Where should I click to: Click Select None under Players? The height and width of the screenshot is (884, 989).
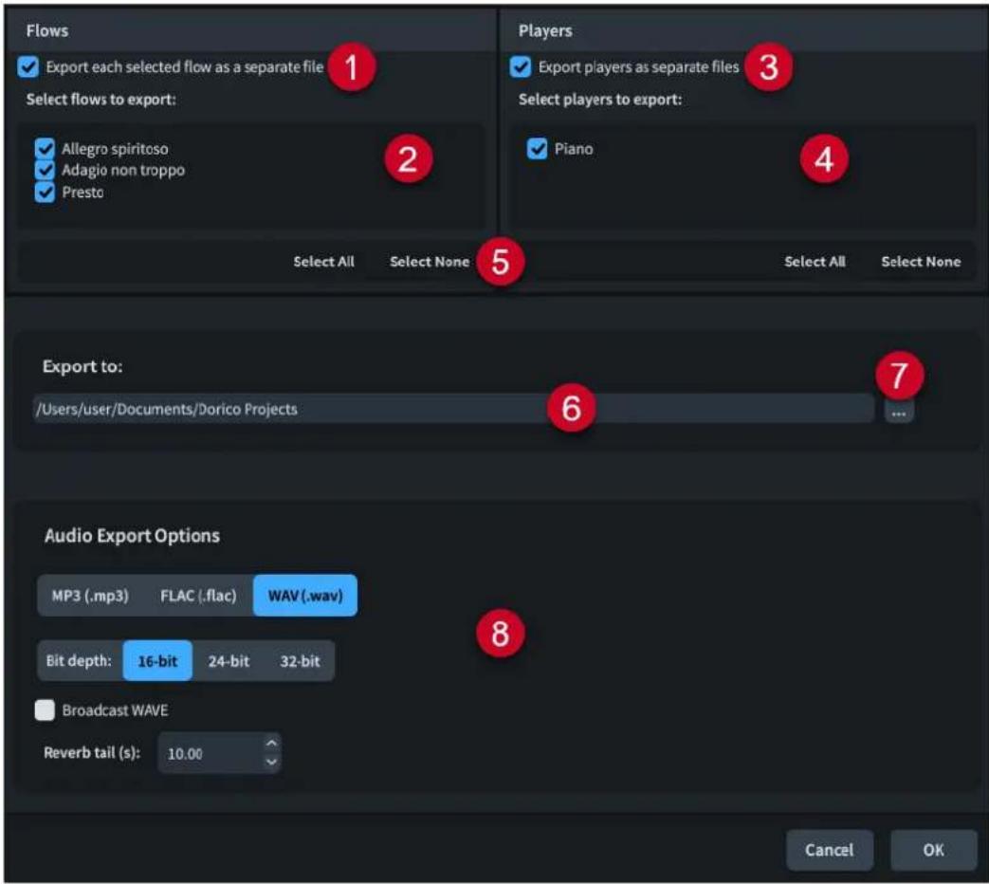click(921, 261)
